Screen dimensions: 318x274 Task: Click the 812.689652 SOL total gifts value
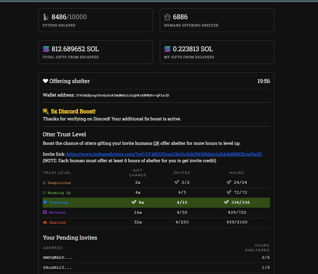point(75,49)
